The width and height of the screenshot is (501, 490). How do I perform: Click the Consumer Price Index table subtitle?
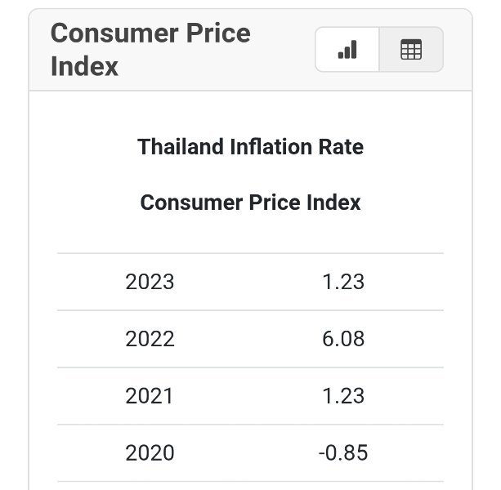tap(250, 203)
